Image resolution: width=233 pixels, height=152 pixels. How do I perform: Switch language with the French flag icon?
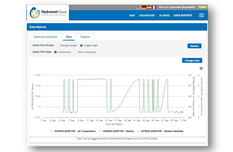[x=153, y=7]
